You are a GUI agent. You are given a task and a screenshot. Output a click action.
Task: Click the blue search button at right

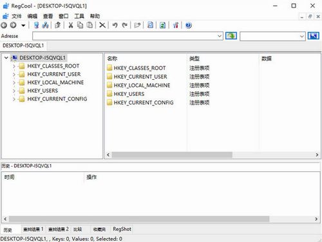pos(314,36)
